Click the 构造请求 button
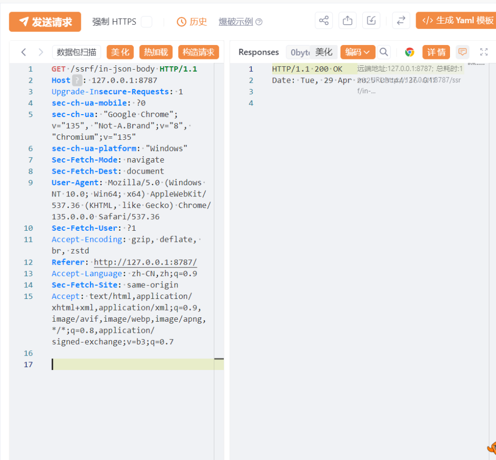This screenshot has width=496, height=460. pos(199,52)
